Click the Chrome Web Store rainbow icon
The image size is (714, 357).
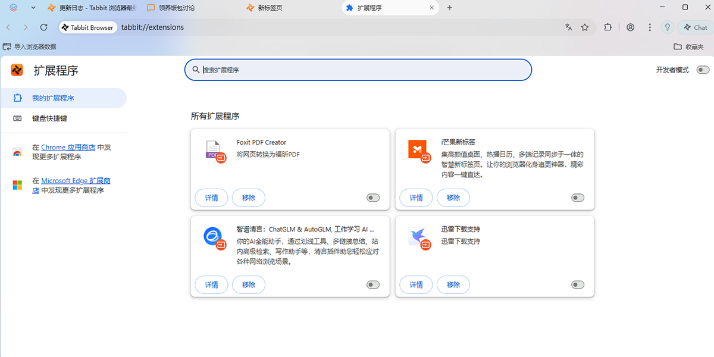(x=17, y=152)
